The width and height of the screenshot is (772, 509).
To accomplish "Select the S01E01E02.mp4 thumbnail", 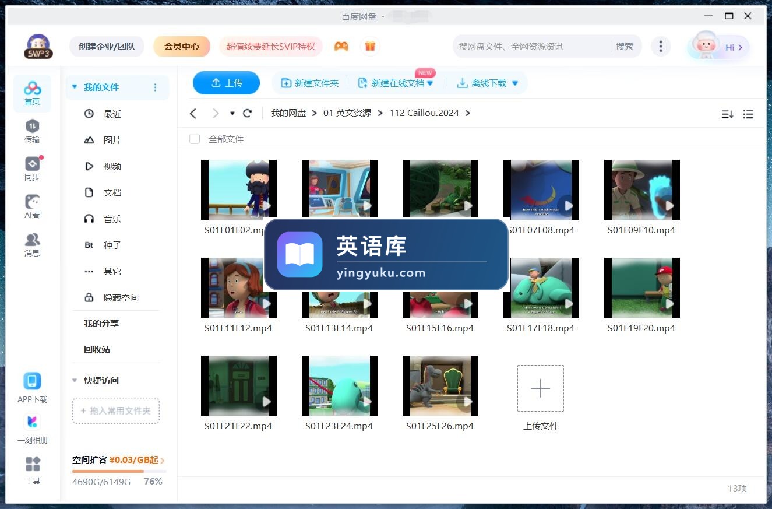I will [239, 189].
